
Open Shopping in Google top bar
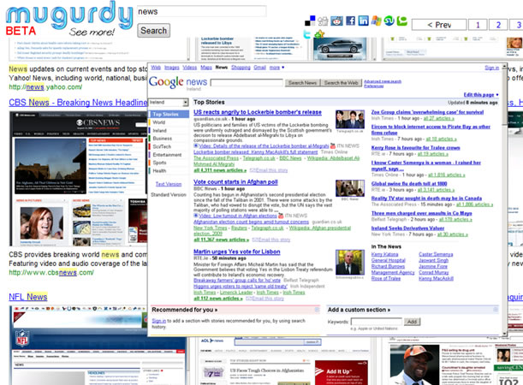point(241,68)
